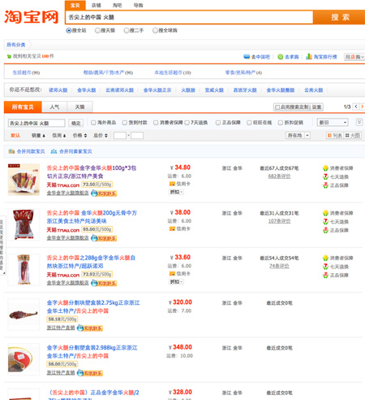Sort results by 信用
365x400 pixels.
pyautogui.click(x=59, y=135)
